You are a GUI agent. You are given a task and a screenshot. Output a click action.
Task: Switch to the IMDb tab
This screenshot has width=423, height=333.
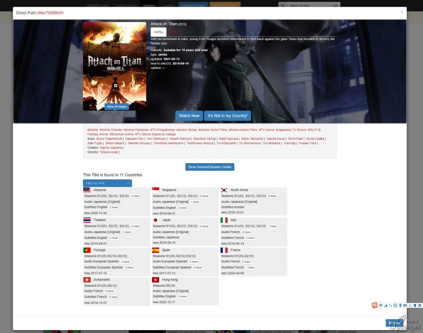click(x=174, y=32)
